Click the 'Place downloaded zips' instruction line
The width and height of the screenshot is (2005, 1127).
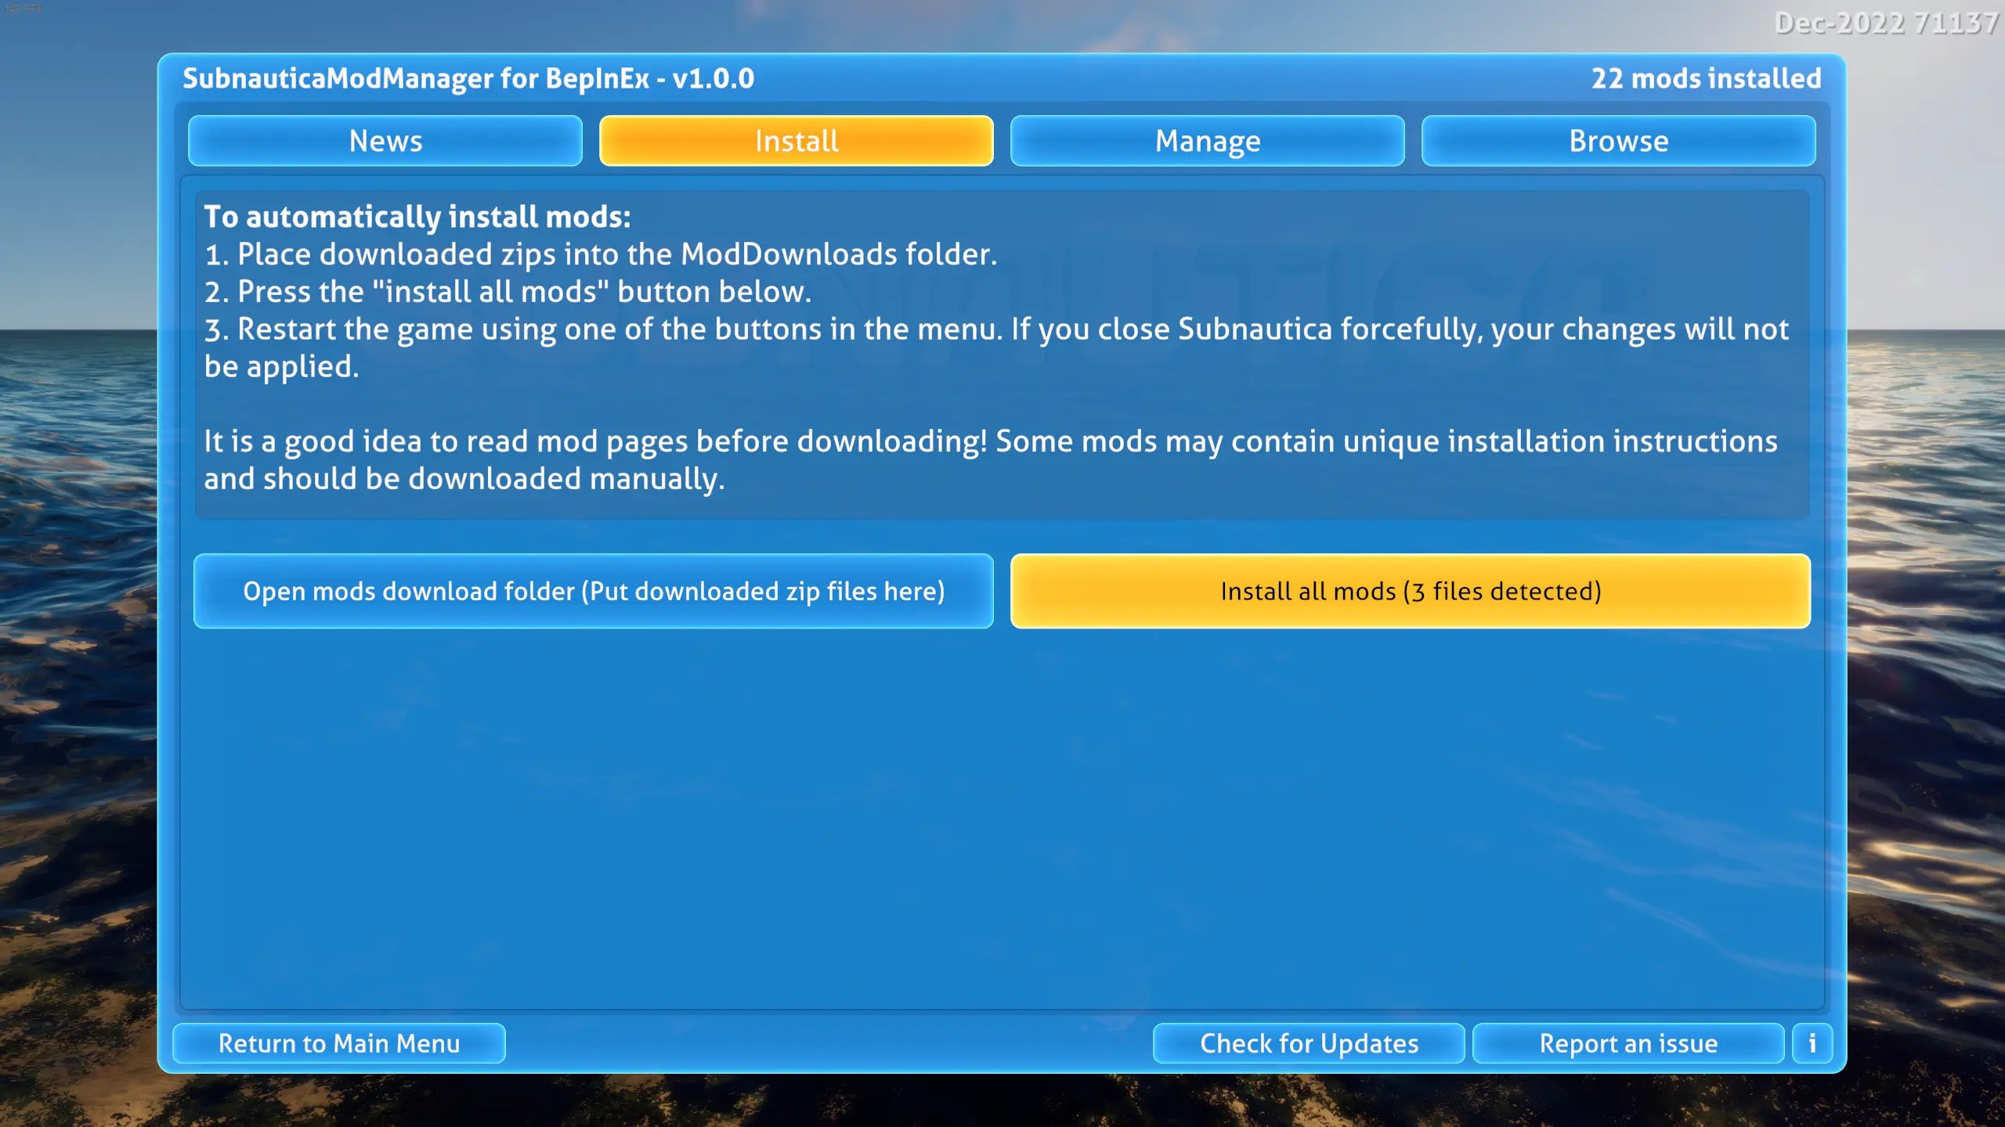coord(601,254)
